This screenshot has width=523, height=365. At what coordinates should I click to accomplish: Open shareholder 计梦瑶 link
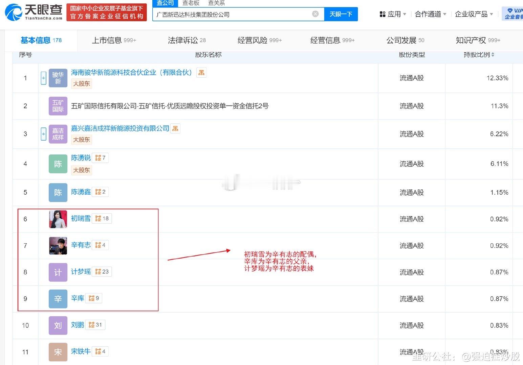click(x=81, y=272)
